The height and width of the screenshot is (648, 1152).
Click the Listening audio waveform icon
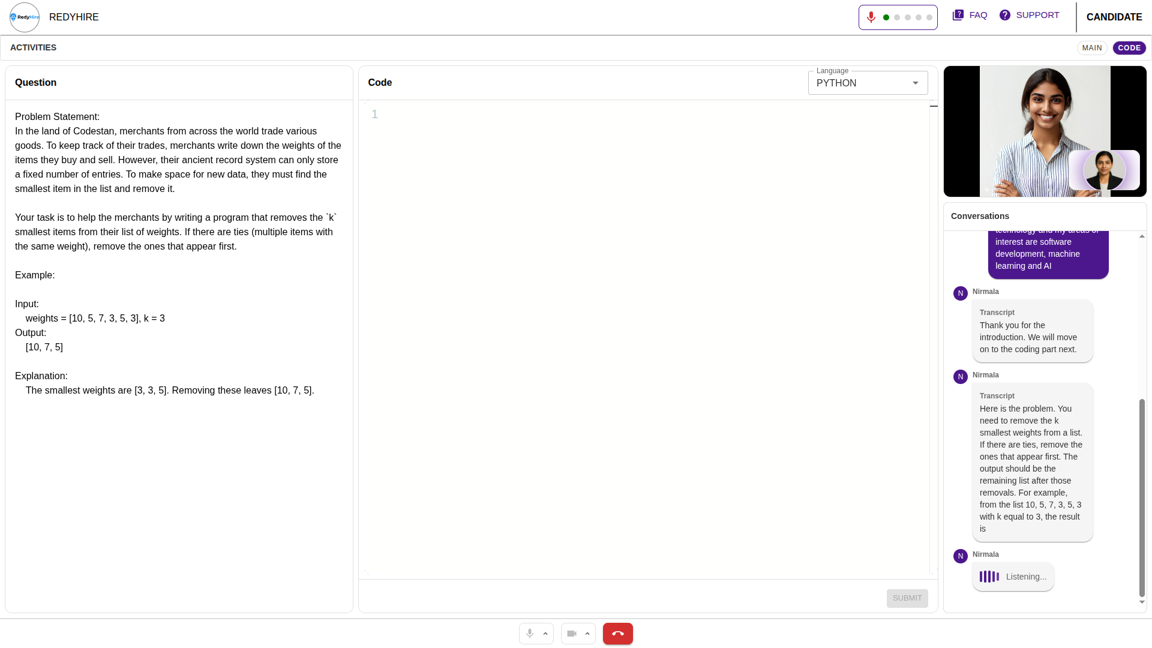pyautogui.click(x=989, y=577)
